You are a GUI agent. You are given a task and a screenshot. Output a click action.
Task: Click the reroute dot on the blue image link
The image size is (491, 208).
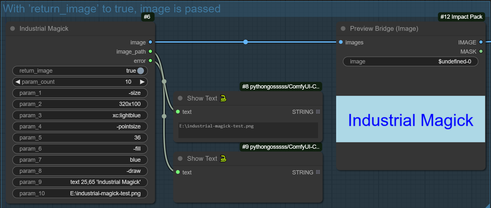246,42
